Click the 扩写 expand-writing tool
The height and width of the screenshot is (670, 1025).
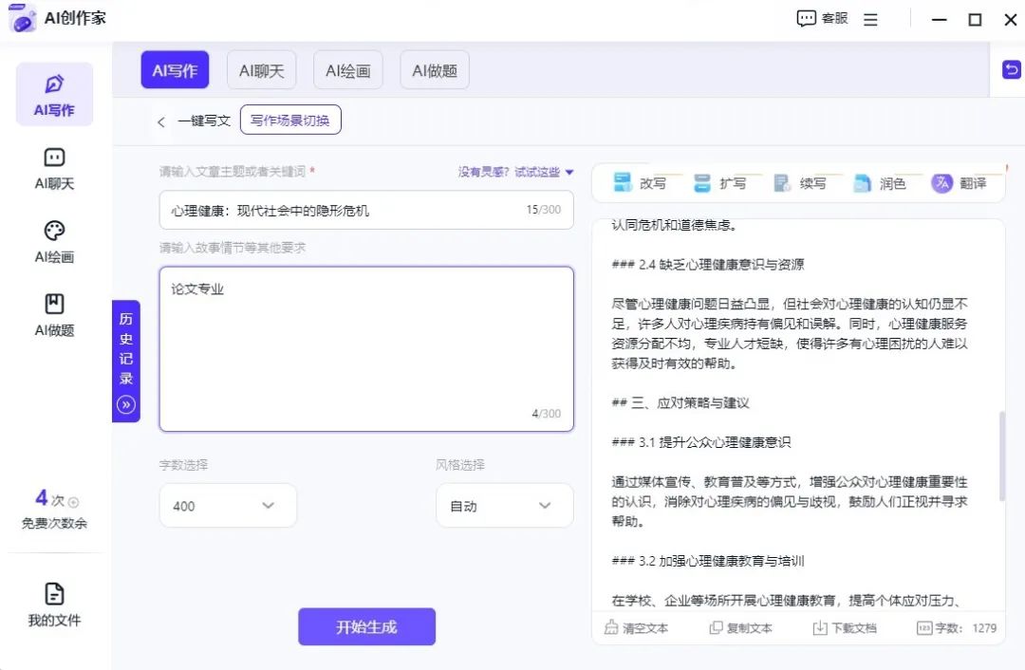point(720,183)
